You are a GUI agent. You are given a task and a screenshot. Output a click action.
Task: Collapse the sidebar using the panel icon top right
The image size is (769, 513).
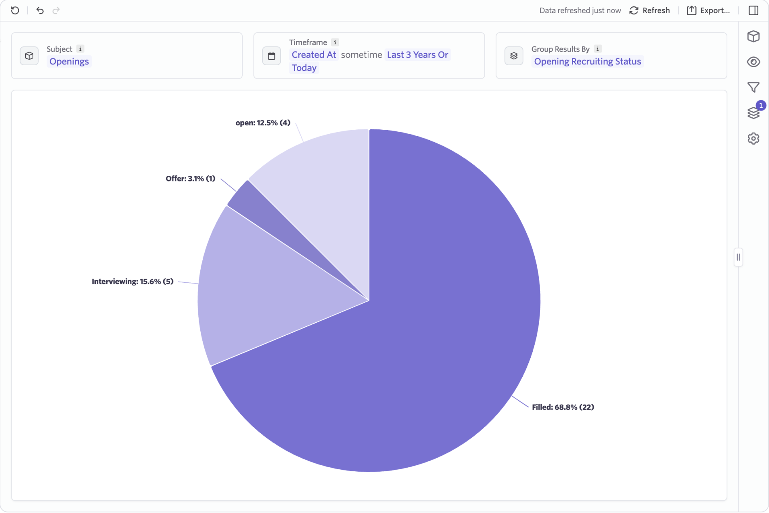754,10
